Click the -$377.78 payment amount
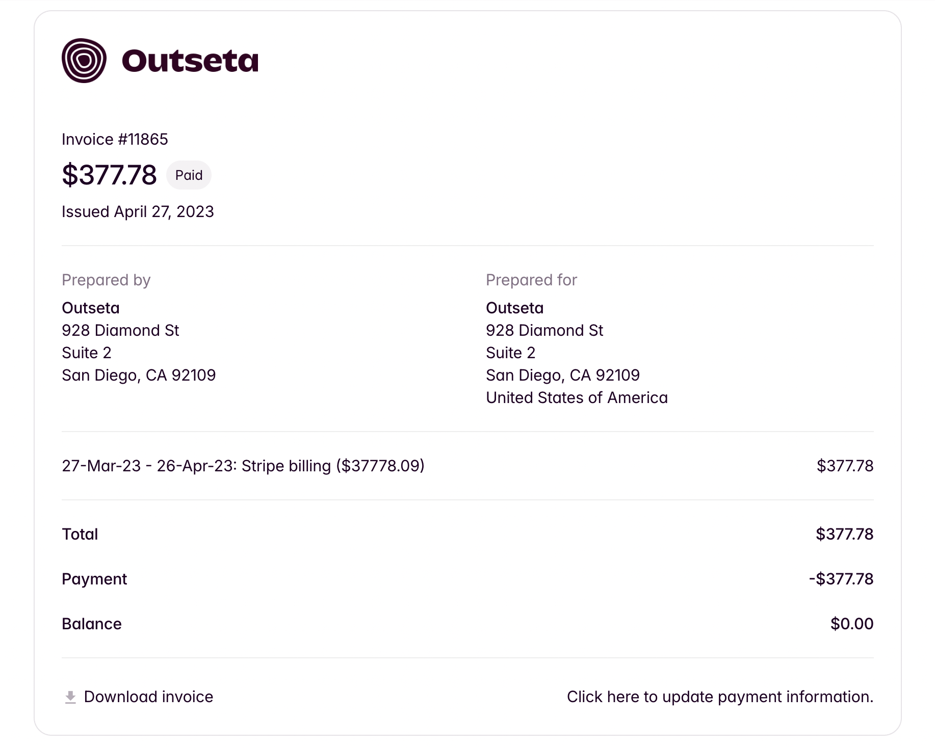This screenshot has height=748, width=935. coord(841,579)
